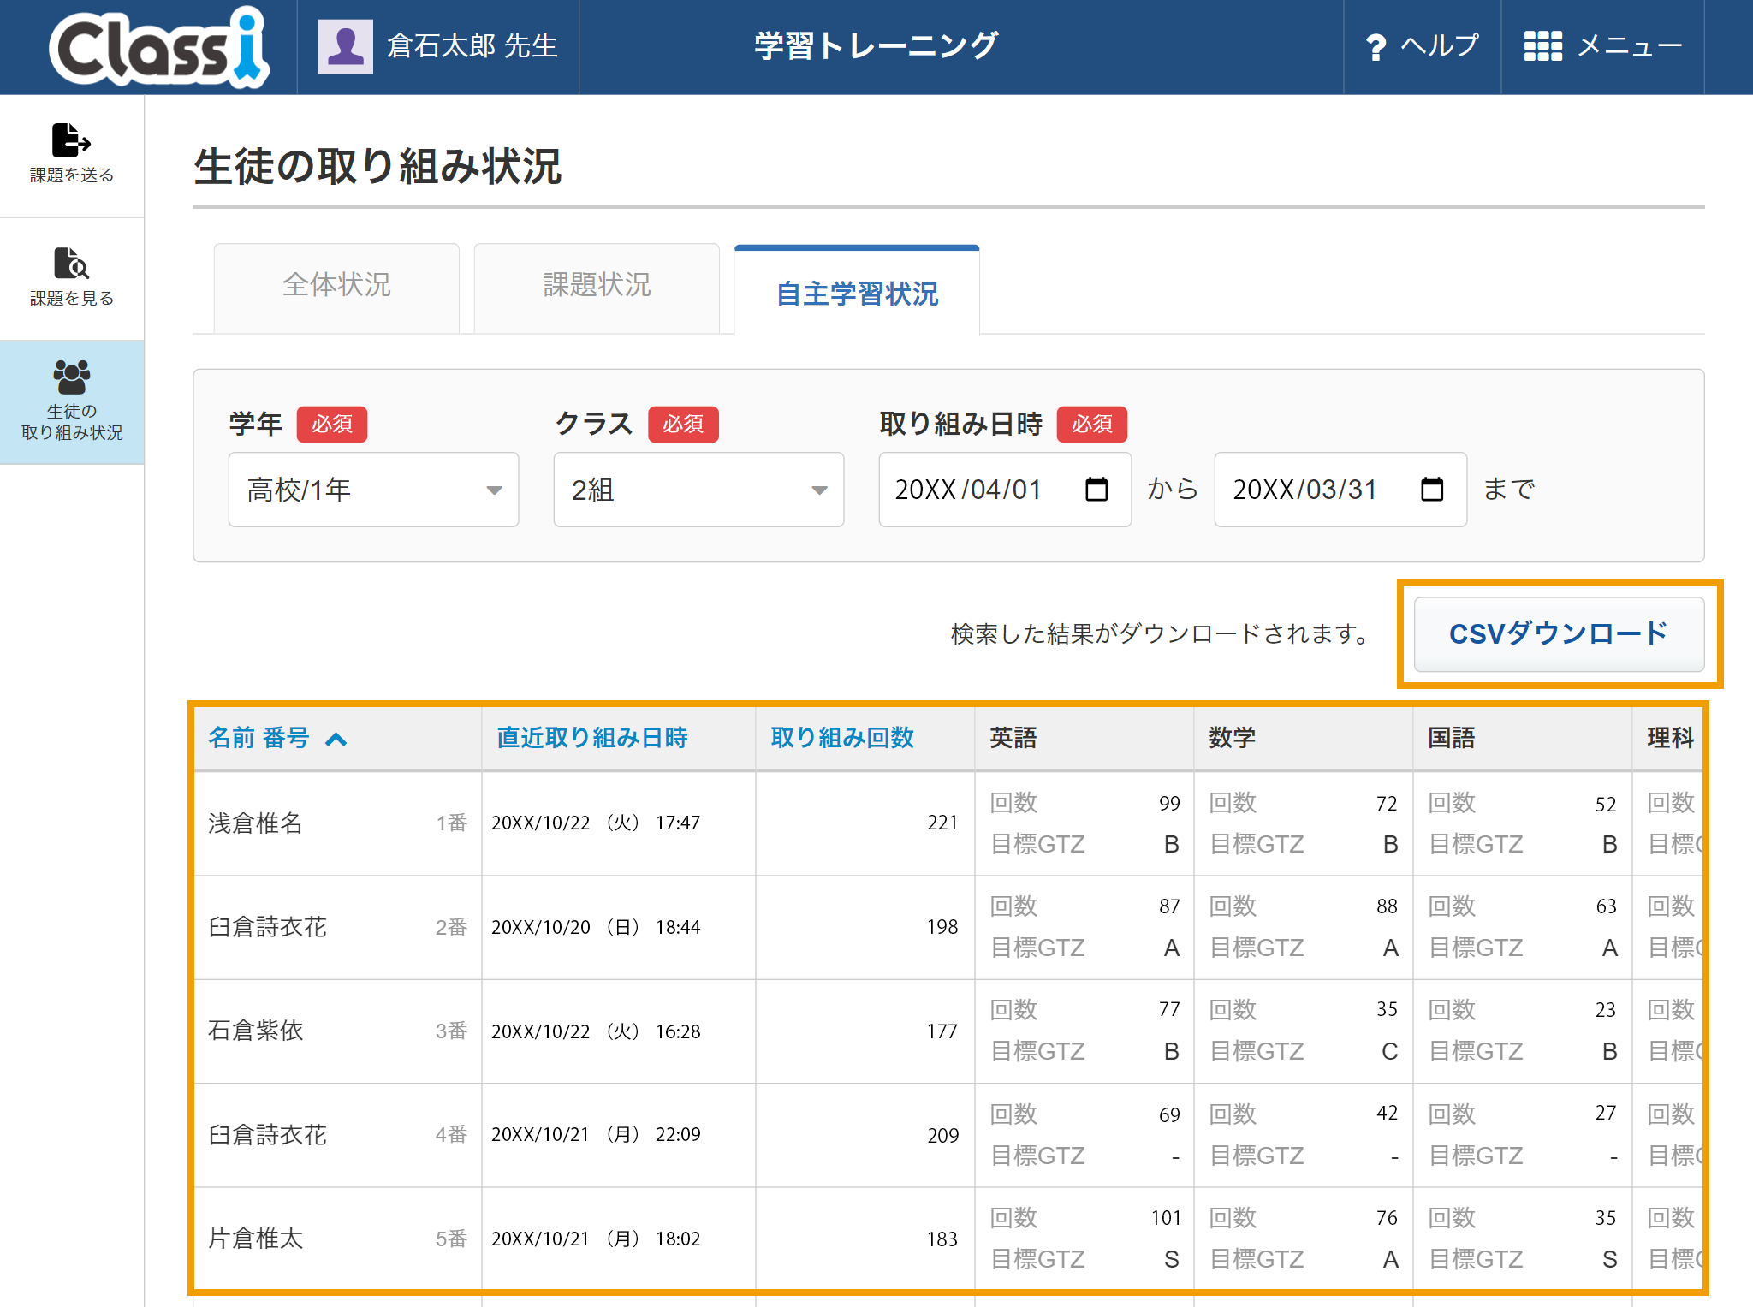Open calendar picker for start date 20XX/04/01
The width and height of the screenshot is (1753, 1307).
(x=1096, y=489)
